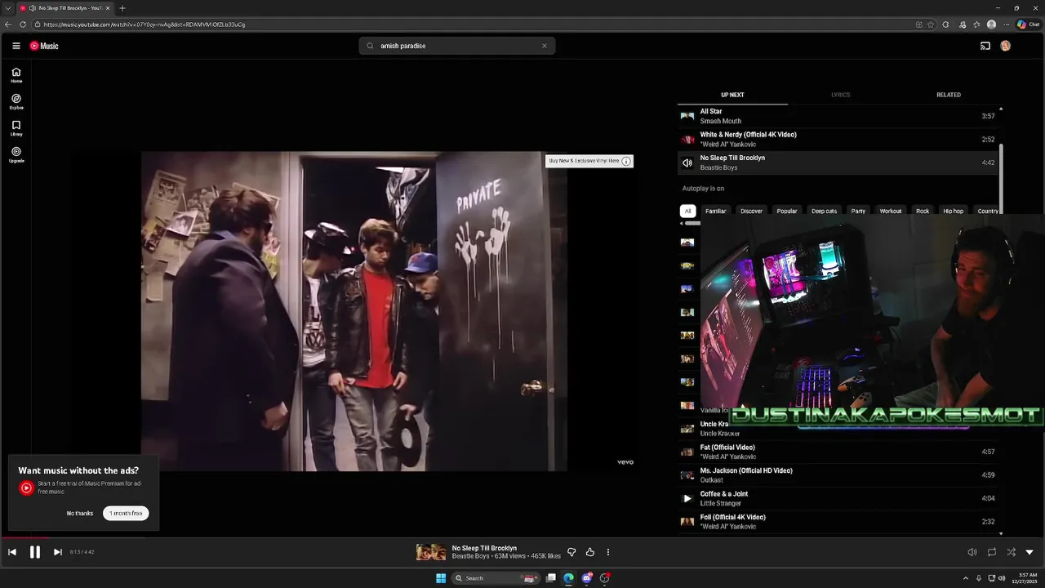Image resolution: width=1045 pixels, height=588 pixels.
Task: Play Ms. Jackson by Outkast
Action: [x=838, y=475]
